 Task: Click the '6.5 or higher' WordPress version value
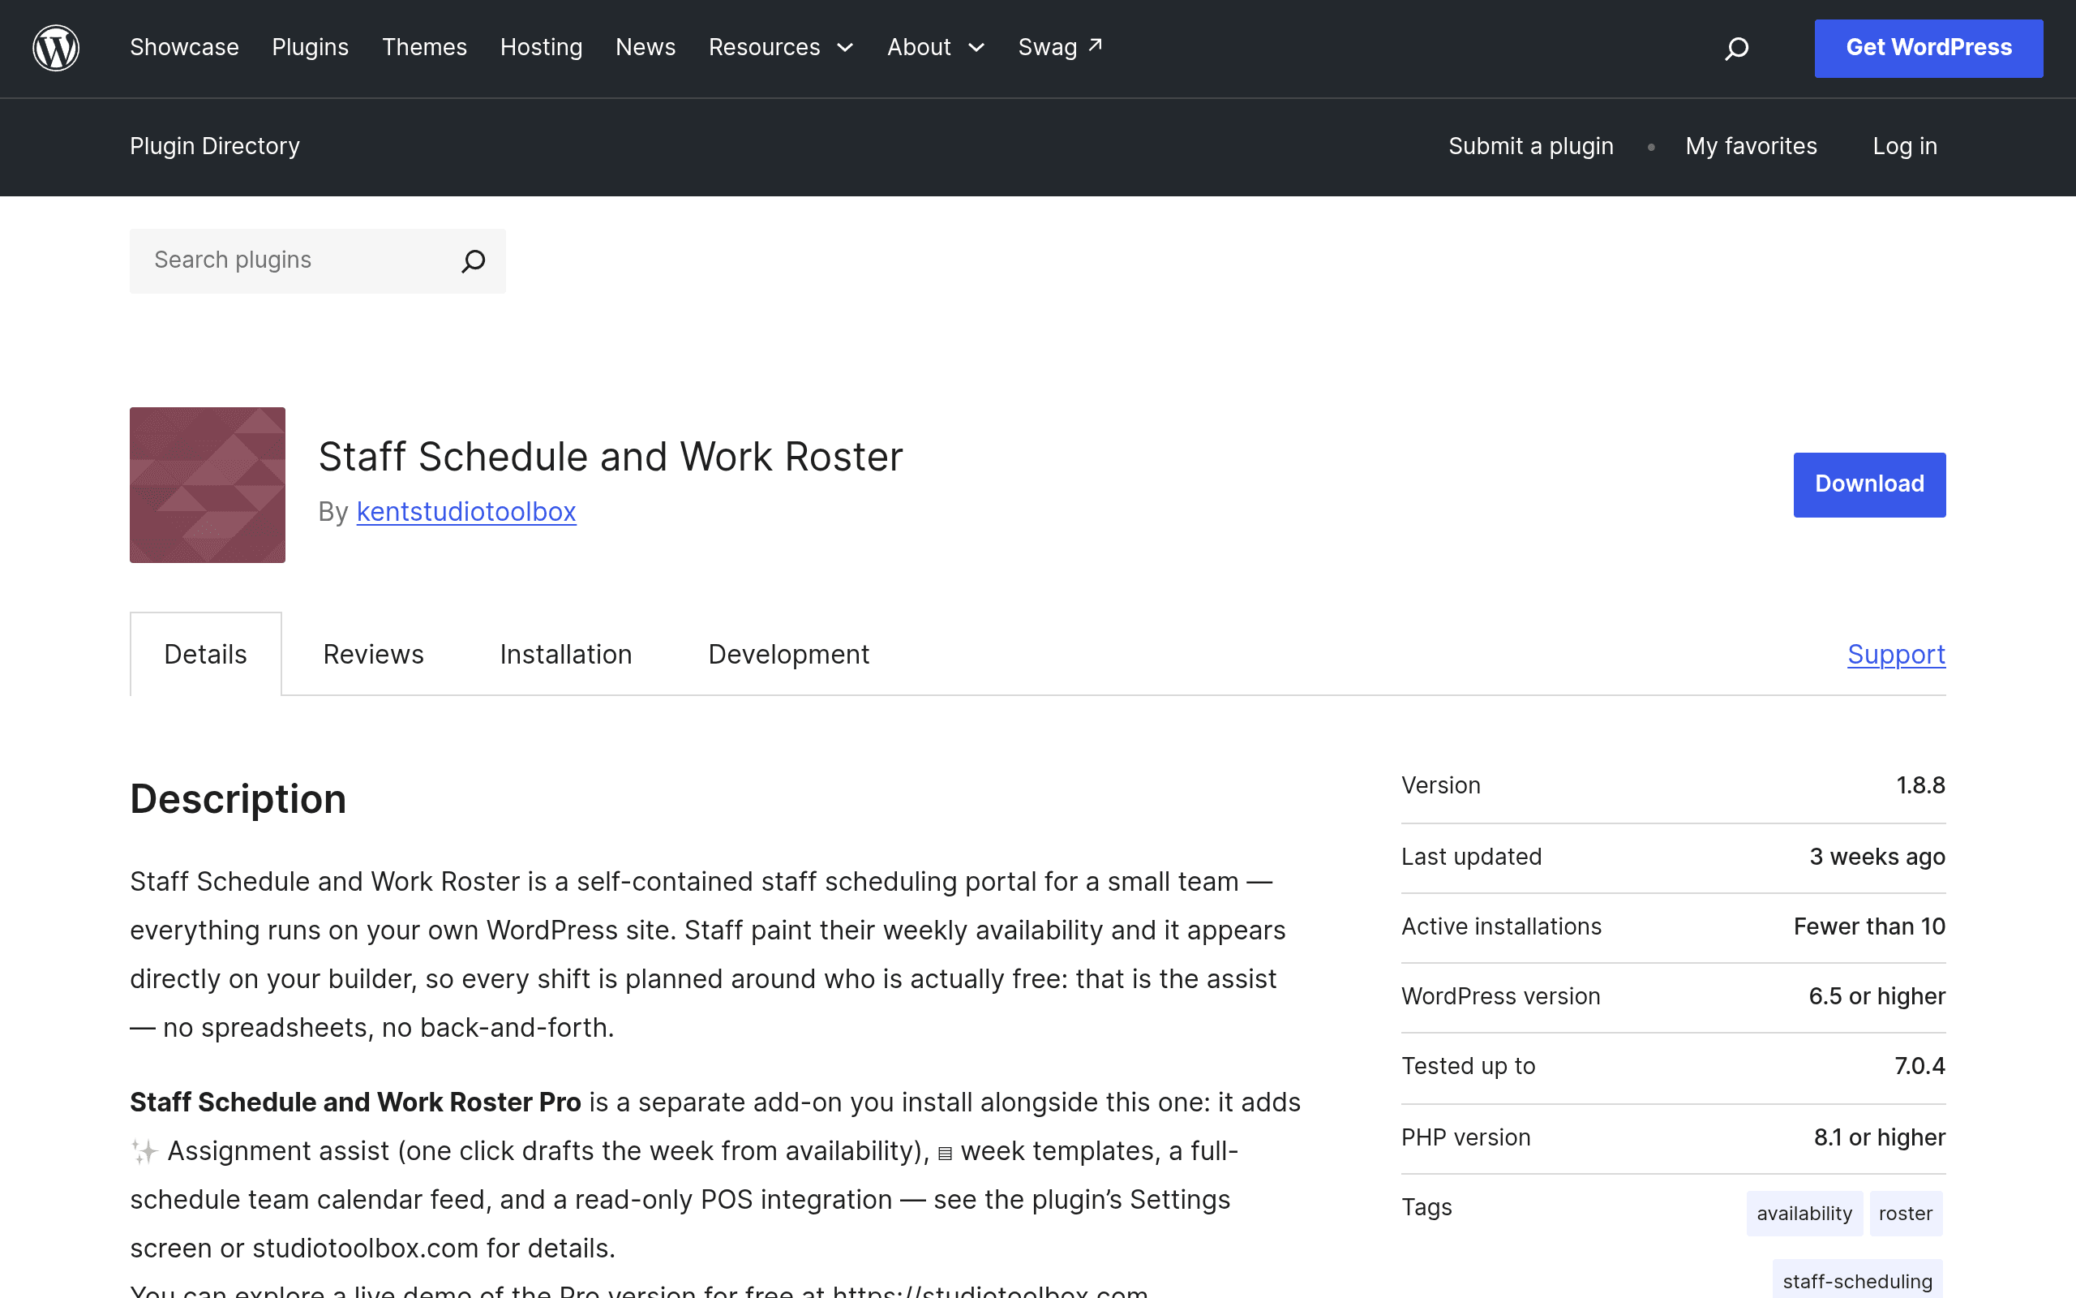pyautogui.click(x=1877, y=997)
